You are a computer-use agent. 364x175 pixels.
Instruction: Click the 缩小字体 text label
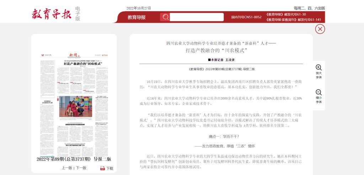coord(318,100)
